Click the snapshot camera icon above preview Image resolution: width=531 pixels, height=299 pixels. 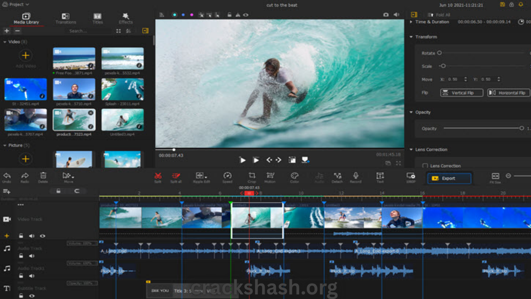[x=386, y=15]
